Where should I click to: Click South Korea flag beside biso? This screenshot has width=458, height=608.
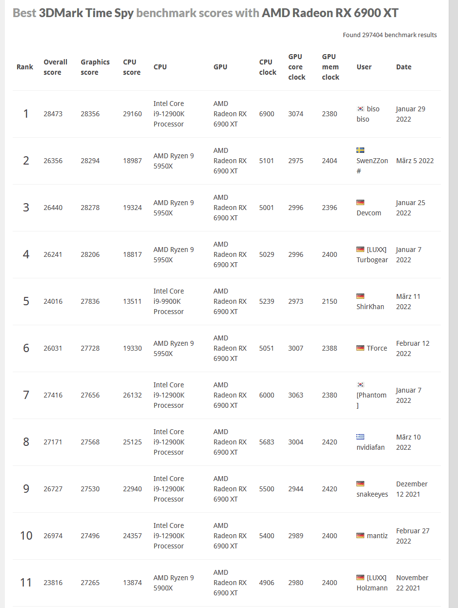point(360,109)
